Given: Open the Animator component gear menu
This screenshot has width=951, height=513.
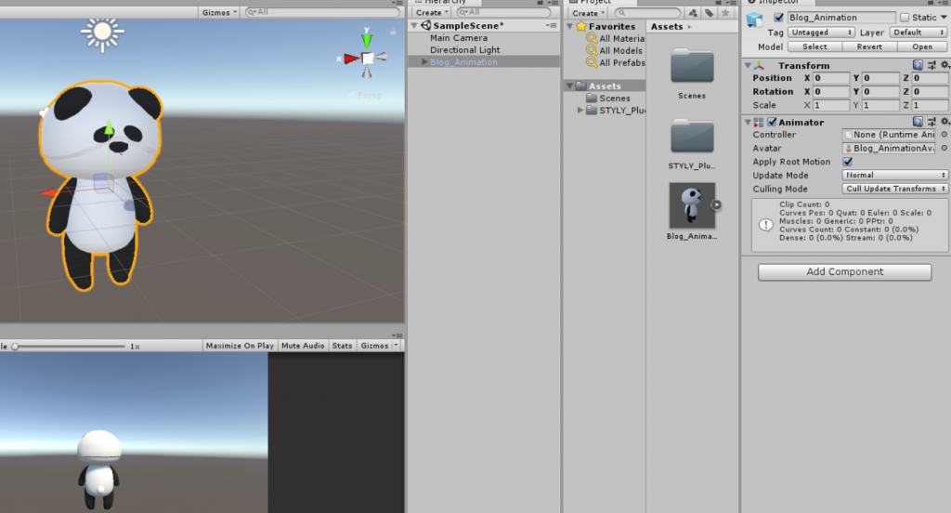Looking at the screenshot, I should (944, 122).
